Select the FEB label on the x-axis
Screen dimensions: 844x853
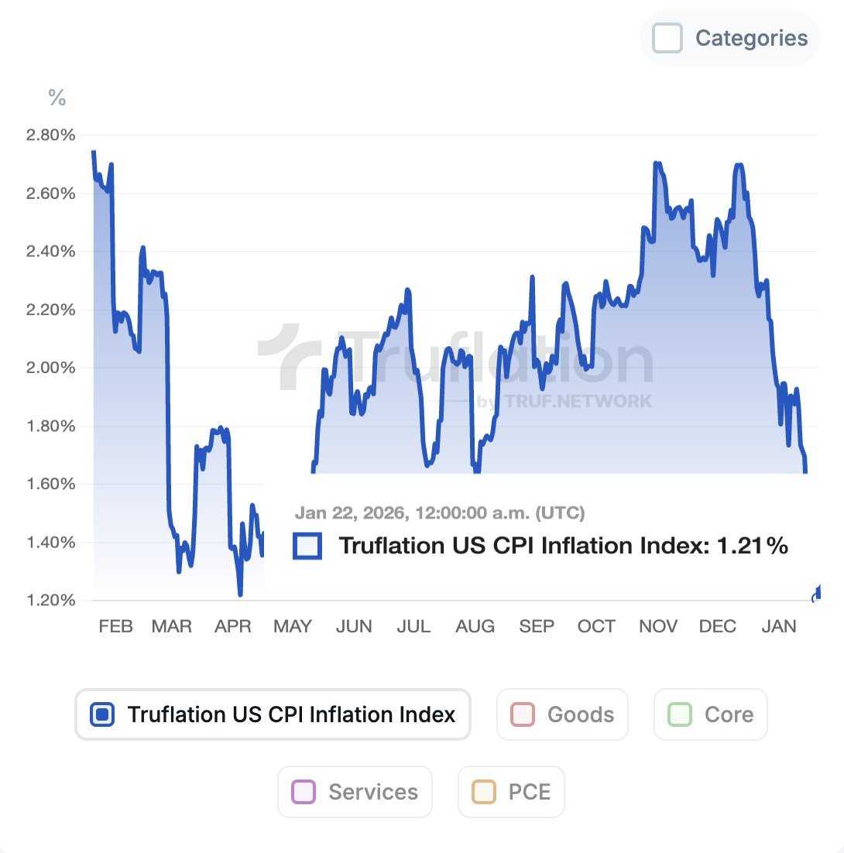click(116, 626)
